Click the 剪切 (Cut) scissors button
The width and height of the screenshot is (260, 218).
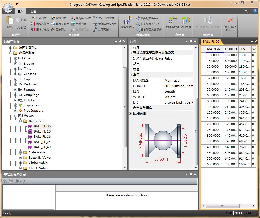21,27
